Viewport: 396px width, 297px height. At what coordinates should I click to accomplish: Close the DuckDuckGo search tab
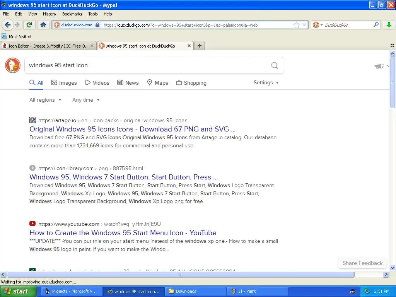point(189,46)
